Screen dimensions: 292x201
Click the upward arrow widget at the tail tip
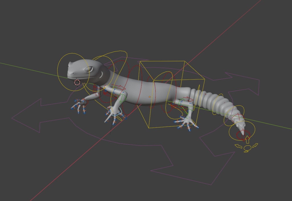[x=248, y=139]
